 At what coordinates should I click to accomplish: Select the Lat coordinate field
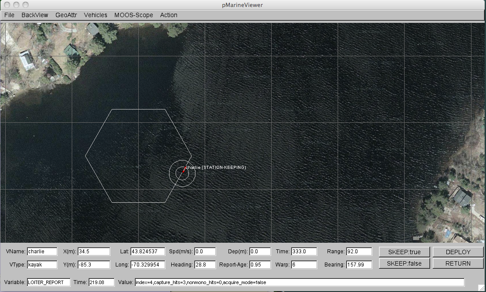[x=147, y=252]
